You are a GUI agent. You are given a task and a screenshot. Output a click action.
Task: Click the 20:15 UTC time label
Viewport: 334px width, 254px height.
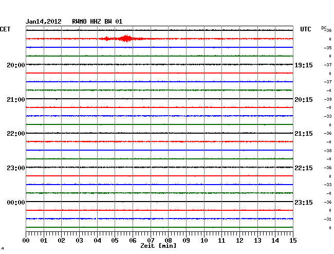pos(304,100)
